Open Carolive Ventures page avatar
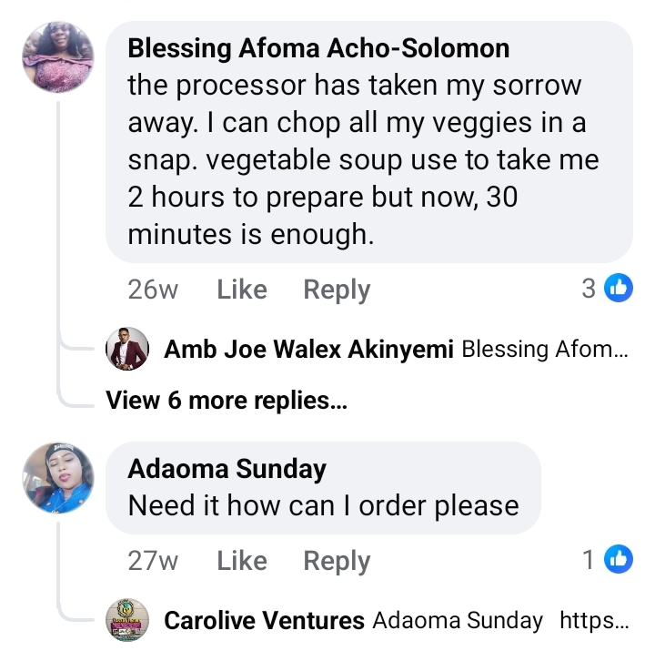Viewport: 655px width, 651px height. pos(127,620)
